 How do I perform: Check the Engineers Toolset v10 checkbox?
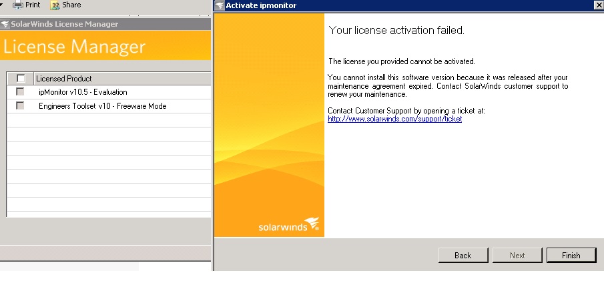20,105
